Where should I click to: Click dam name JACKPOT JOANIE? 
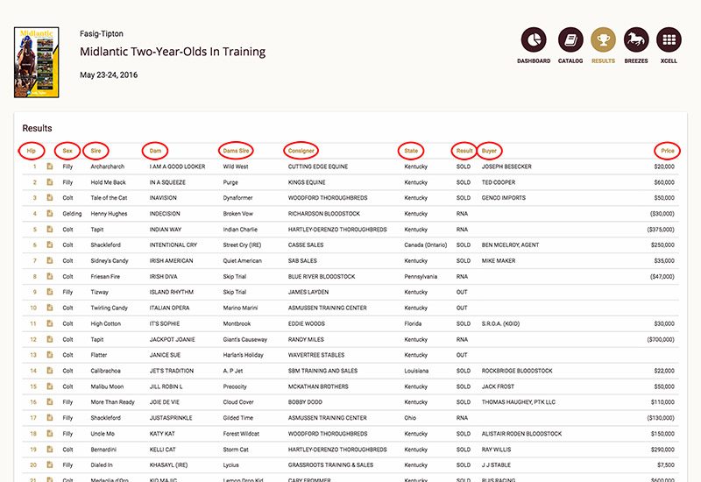pos(172,339)
